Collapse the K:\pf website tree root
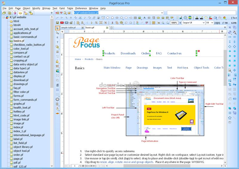Viewport: 239px width, 169px height. point(4,17)
